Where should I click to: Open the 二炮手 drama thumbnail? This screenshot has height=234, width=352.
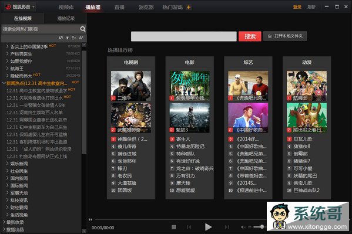point(131,86)
